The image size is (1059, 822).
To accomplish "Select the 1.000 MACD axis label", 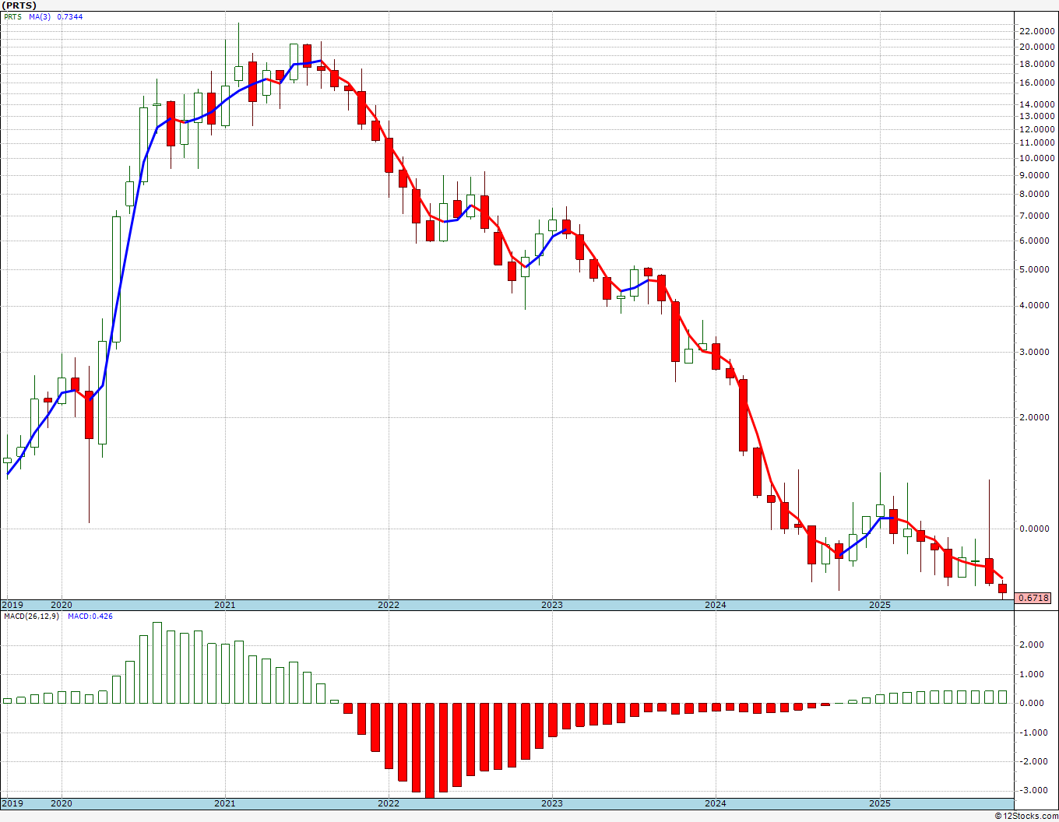I will (1033, 674).
